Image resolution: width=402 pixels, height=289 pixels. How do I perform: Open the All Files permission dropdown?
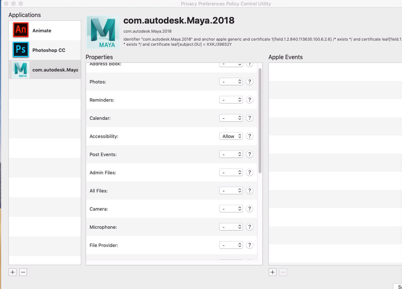pyautogui.click(x=231, y=191)
